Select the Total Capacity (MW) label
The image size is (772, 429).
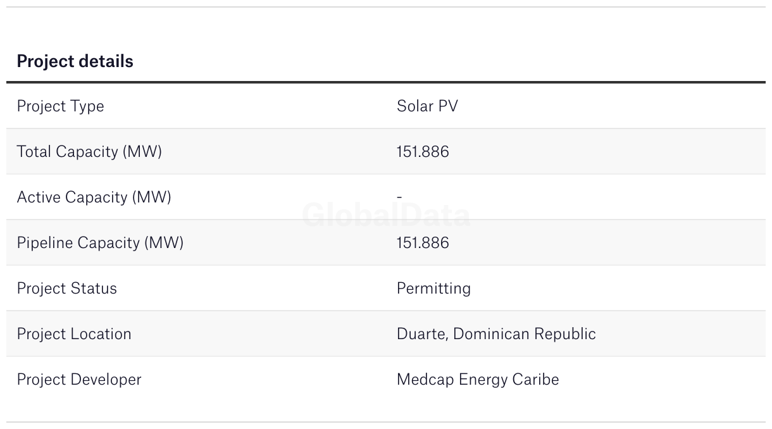89,152
